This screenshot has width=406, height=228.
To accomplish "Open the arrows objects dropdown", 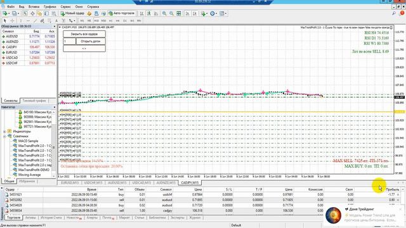I will tap(72, 21).
